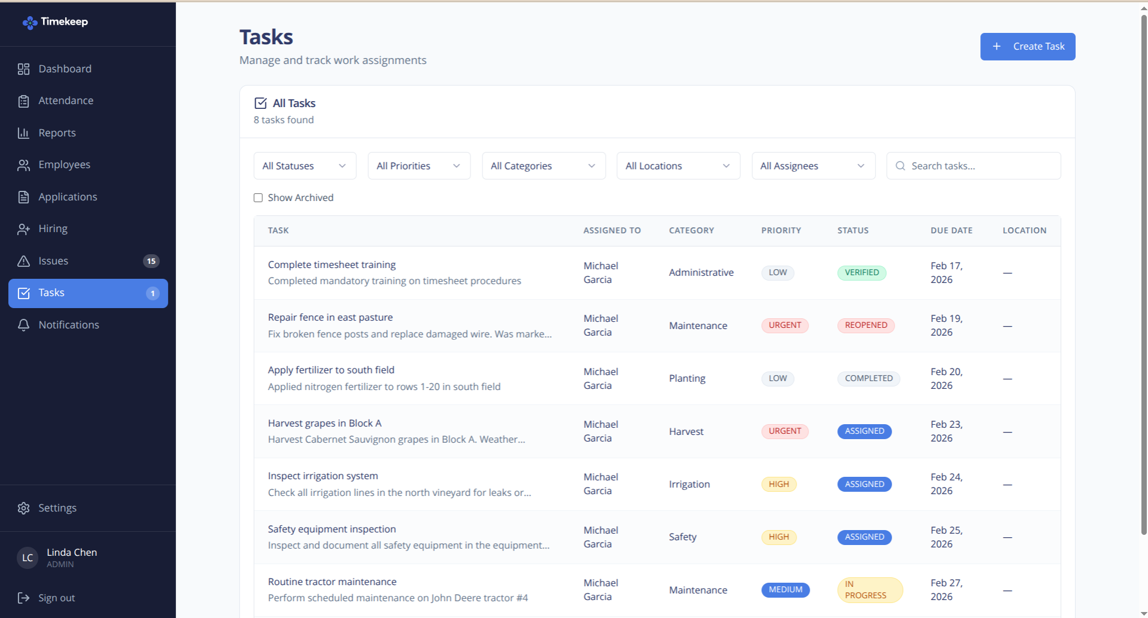Enable the Show Archived checkbox
The image size is (1148, 618).
[x=258, y=197]
